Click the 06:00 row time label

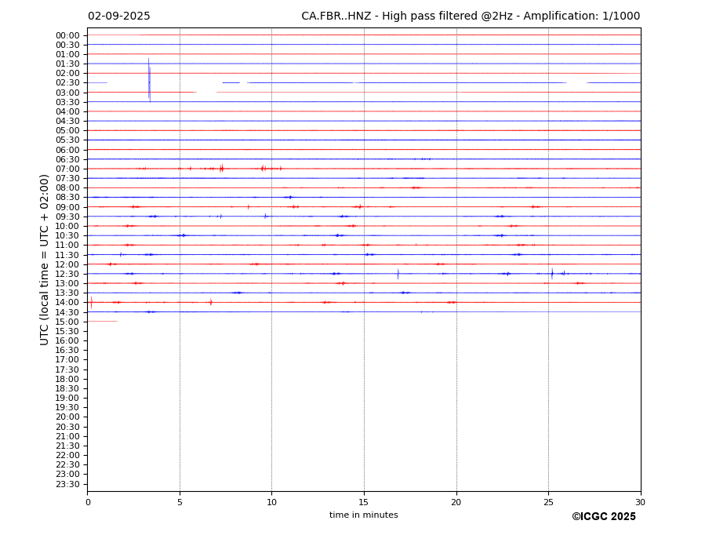tap(67, 150)
